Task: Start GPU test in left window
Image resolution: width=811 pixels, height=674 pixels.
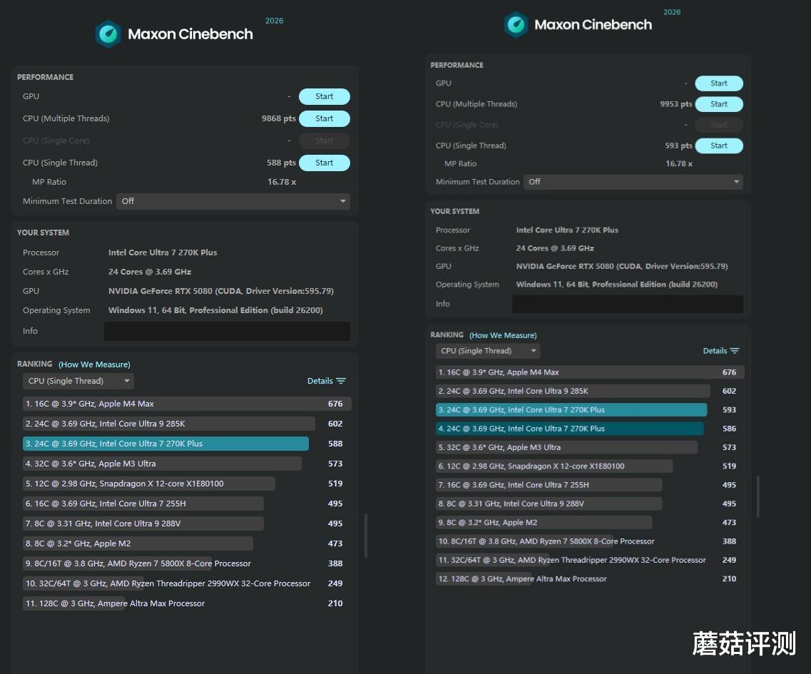Action: coord(325,97)
